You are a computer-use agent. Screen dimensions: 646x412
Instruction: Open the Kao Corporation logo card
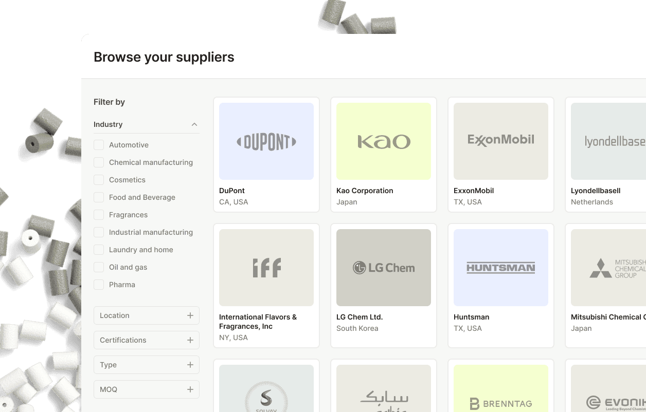[x=384, y=141]
